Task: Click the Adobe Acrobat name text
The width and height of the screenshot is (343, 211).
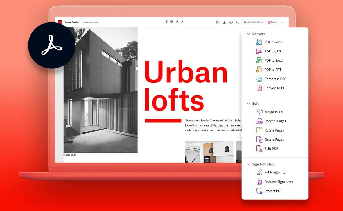Action: (72, 22)
